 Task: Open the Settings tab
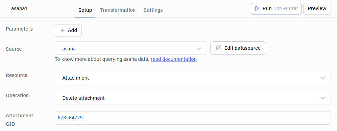click(153, 10)
